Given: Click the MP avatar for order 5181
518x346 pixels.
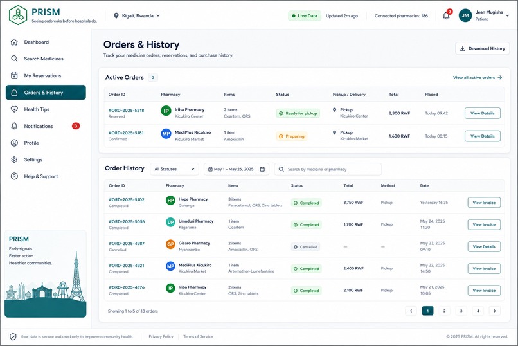Looking at the screenshot, I should (166, 134).
